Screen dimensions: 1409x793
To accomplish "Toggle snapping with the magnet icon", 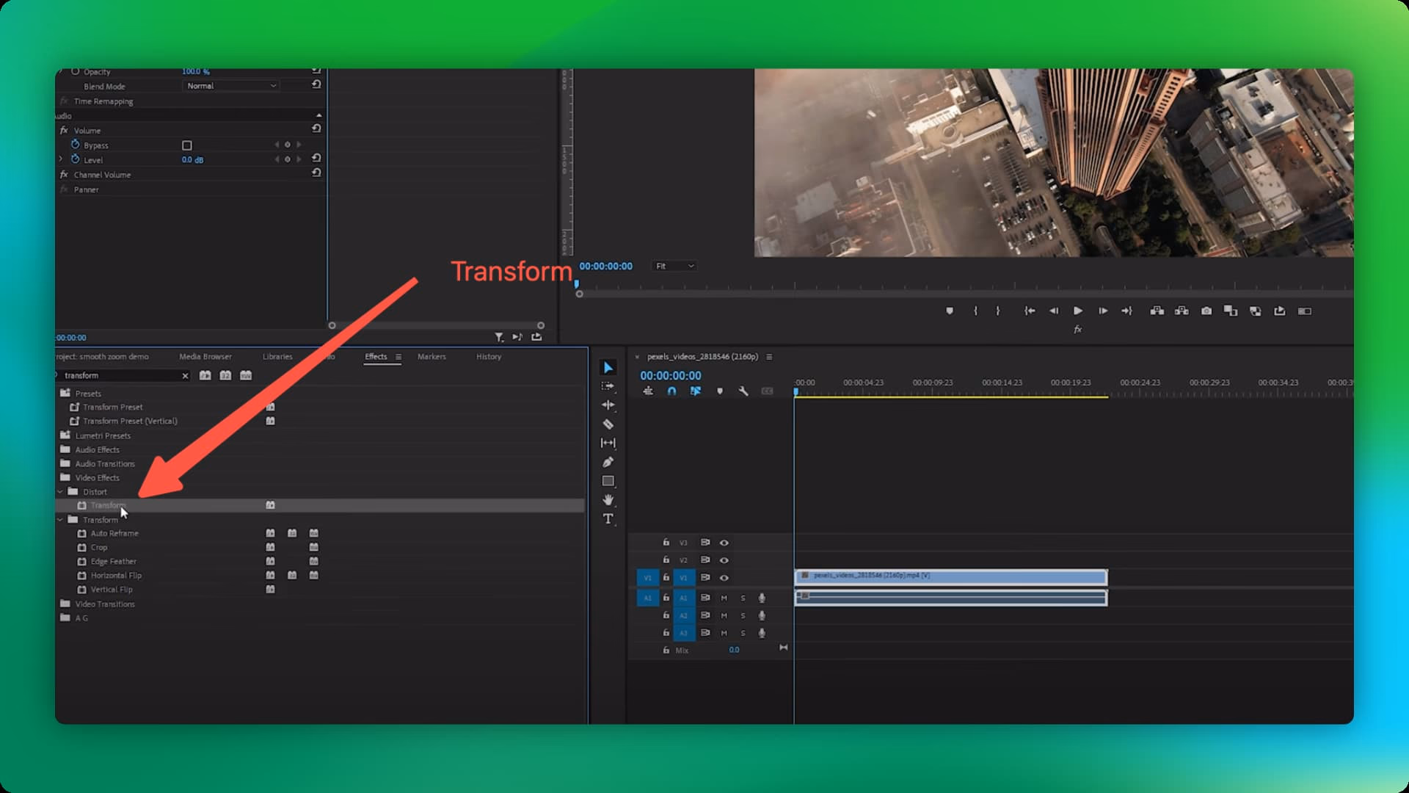I will click(x=671, y=391).
